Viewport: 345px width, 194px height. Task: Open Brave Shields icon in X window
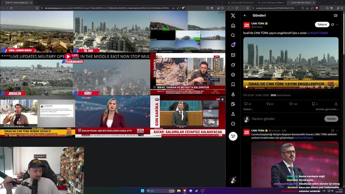pos(317,8)
